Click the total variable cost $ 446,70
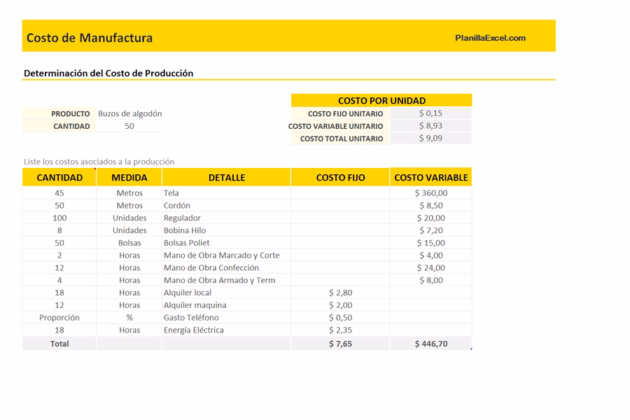This screenshot has width=630, height=420. click(430, 344)
